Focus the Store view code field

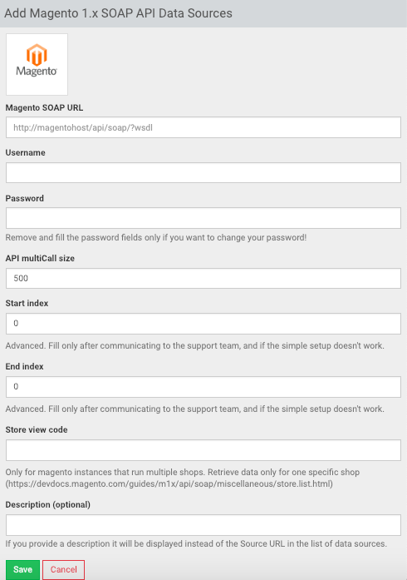point(203,450)
